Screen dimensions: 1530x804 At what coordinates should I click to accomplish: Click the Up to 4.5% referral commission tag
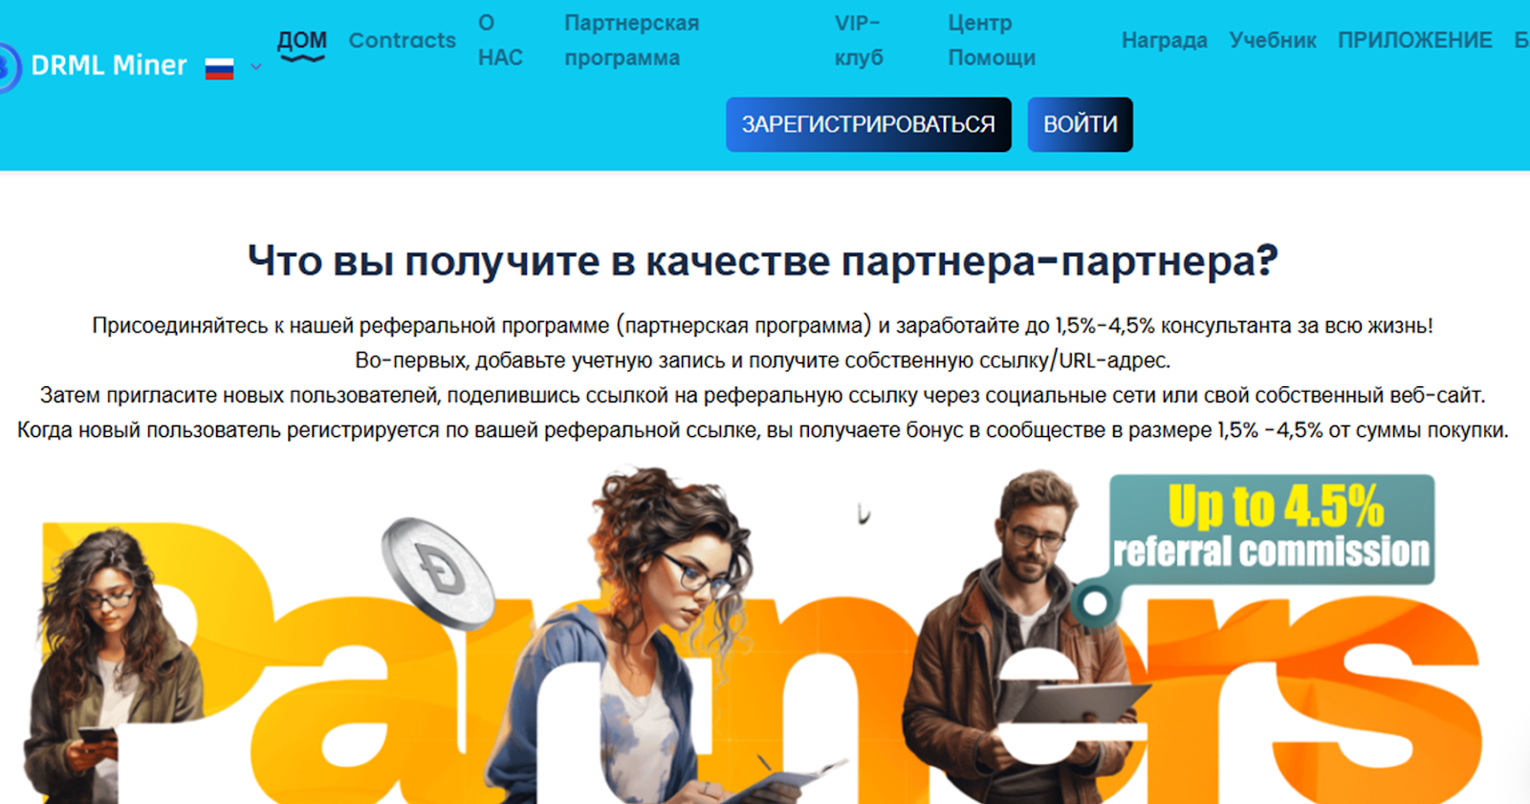pyautogui.click(x=1272, y=530)
